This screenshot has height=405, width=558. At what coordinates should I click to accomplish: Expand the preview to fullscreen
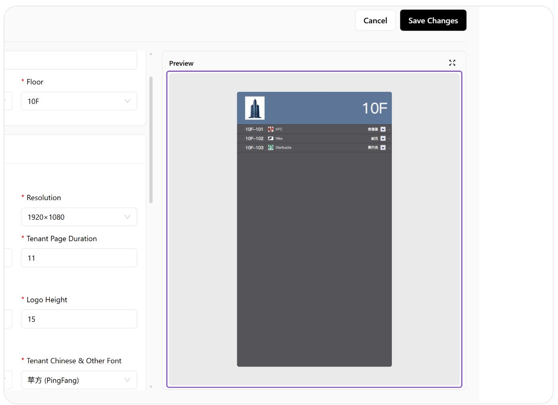point(452,63)
